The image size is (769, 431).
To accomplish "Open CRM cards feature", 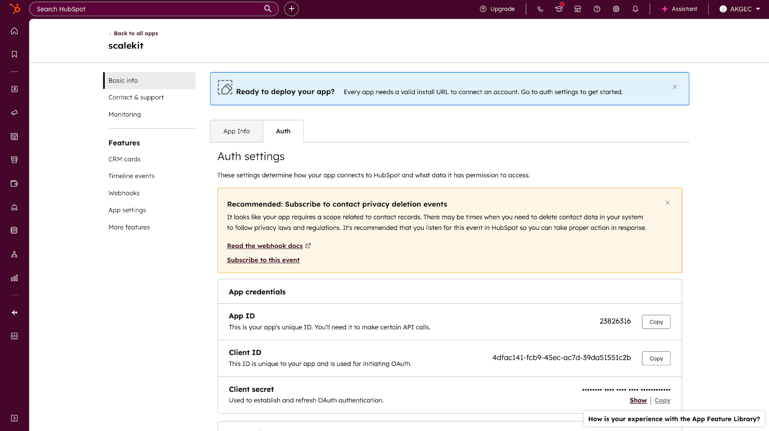I will 124,159.
